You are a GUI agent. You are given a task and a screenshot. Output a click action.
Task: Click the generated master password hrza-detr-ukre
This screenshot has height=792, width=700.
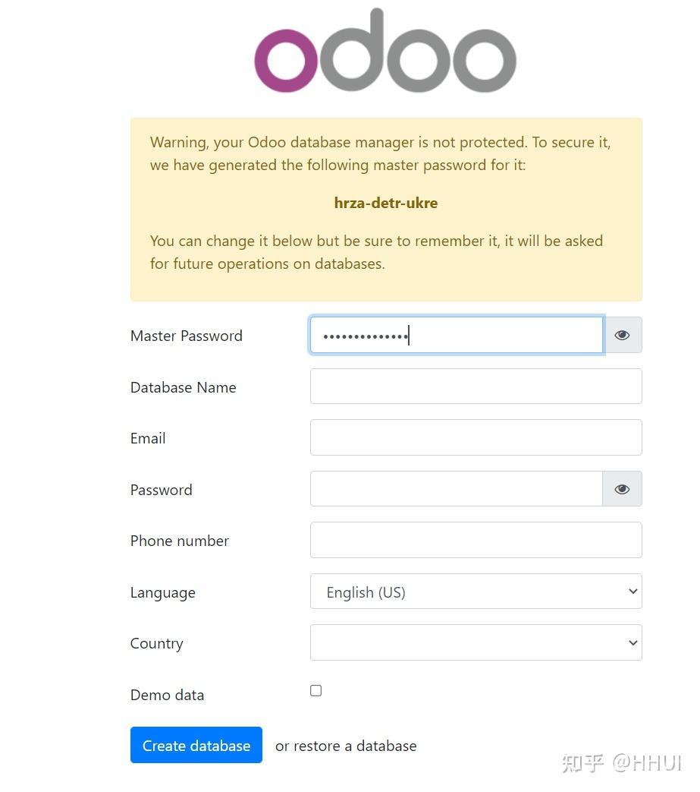[386, 203]
